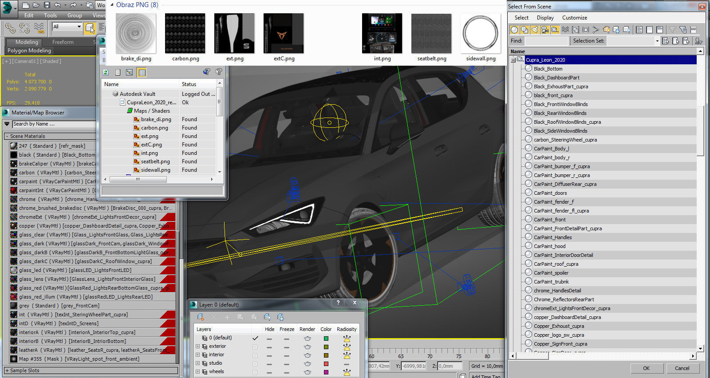Create new layer in Layer dialog

pos(201,317)
